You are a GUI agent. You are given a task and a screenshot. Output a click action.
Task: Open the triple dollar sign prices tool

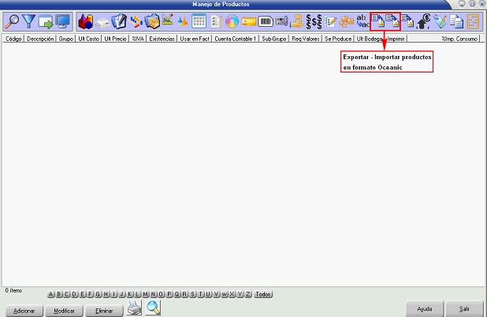pos(314,21)
